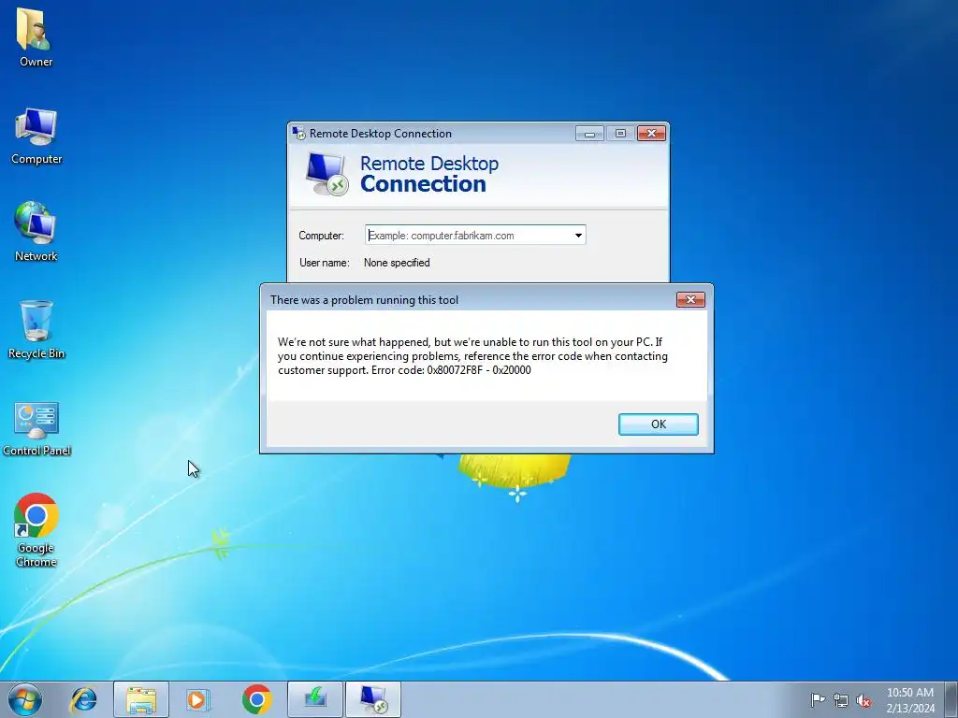958x718 pixels.
Task: Open Google Chrome from the taskbar
Action: [x=256, y=699]
